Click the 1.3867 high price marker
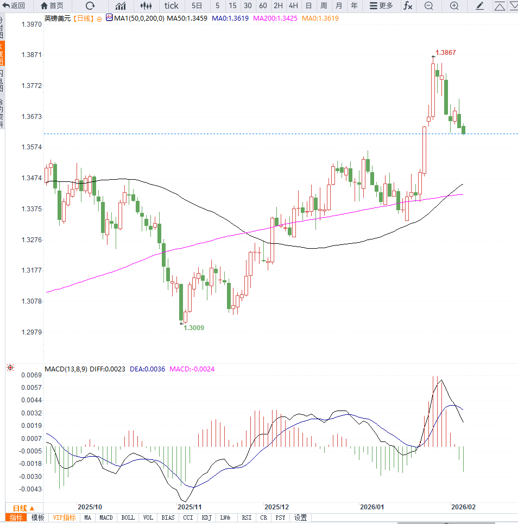The height and width of the screenshot is (524, 518). [445, 53]
